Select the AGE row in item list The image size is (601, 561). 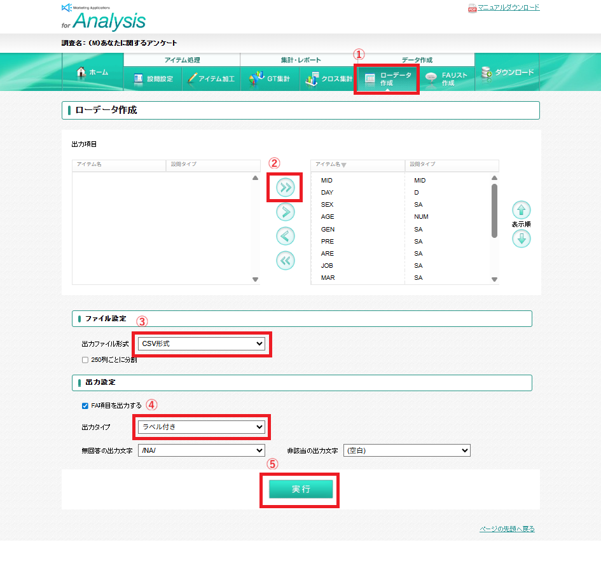(x=328, y=217)
